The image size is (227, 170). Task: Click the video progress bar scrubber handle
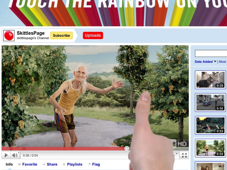(127, 148)
